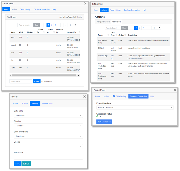The width and height of the screenshot is (180, 171).
Task: Select the All Wells function row
Action: pyautogui.click(x=133, y=49)
